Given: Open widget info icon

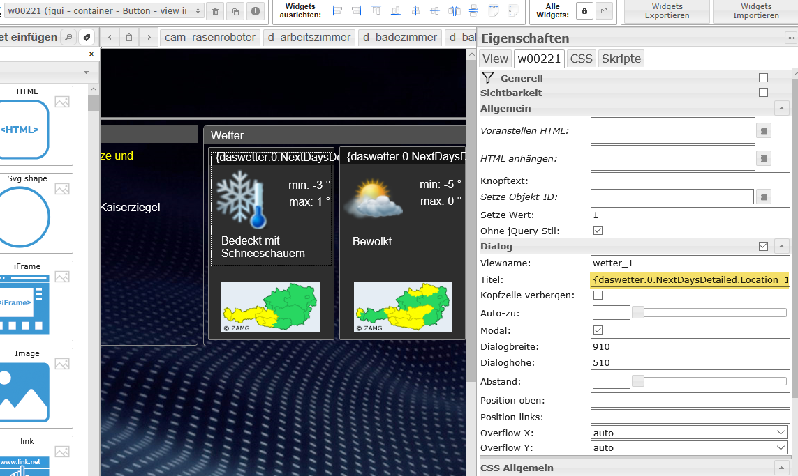Looking at the screenshot, I should 256,11.
